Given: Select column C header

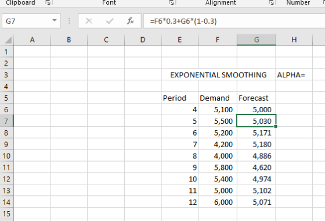Looking at the screenshot, I should pos(106,40).
